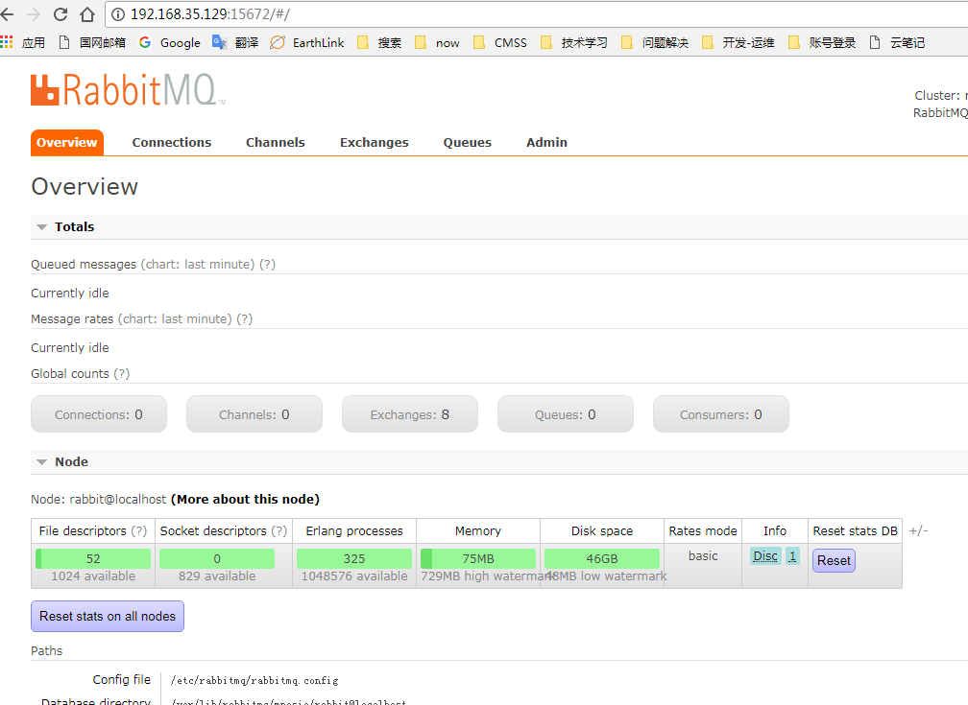Switch to the Connections tab
Image resolution: width=968 pixels, height=705 pixels.
tap(172, 143)
